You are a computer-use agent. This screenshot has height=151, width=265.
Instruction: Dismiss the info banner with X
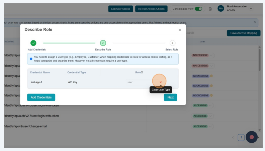click(x=255, y=22)
